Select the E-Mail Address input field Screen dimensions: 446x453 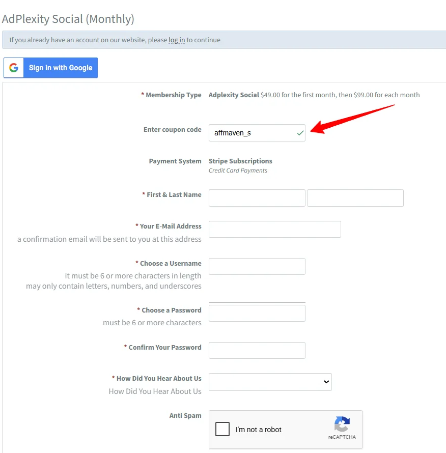274,229
